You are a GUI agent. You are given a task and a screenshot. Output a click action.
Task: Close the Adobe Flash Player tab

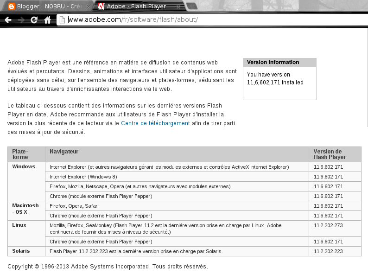178,7
